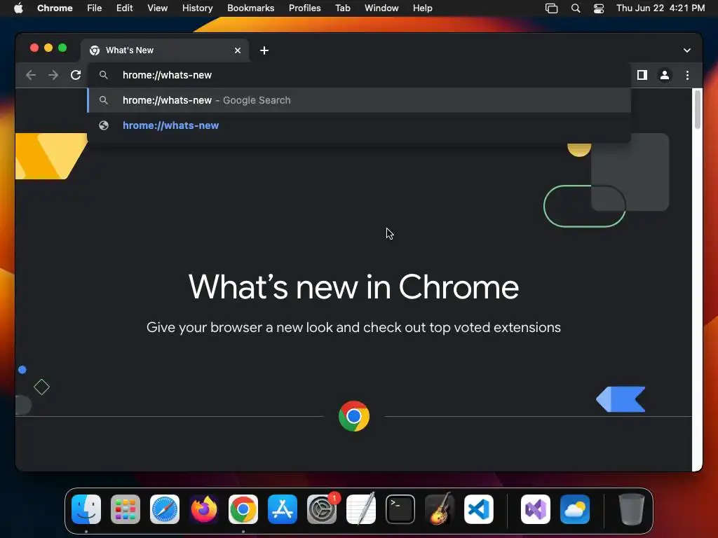Close the What's New tab
This screenshot has height=538, width=718.
[x=238, y=50]
